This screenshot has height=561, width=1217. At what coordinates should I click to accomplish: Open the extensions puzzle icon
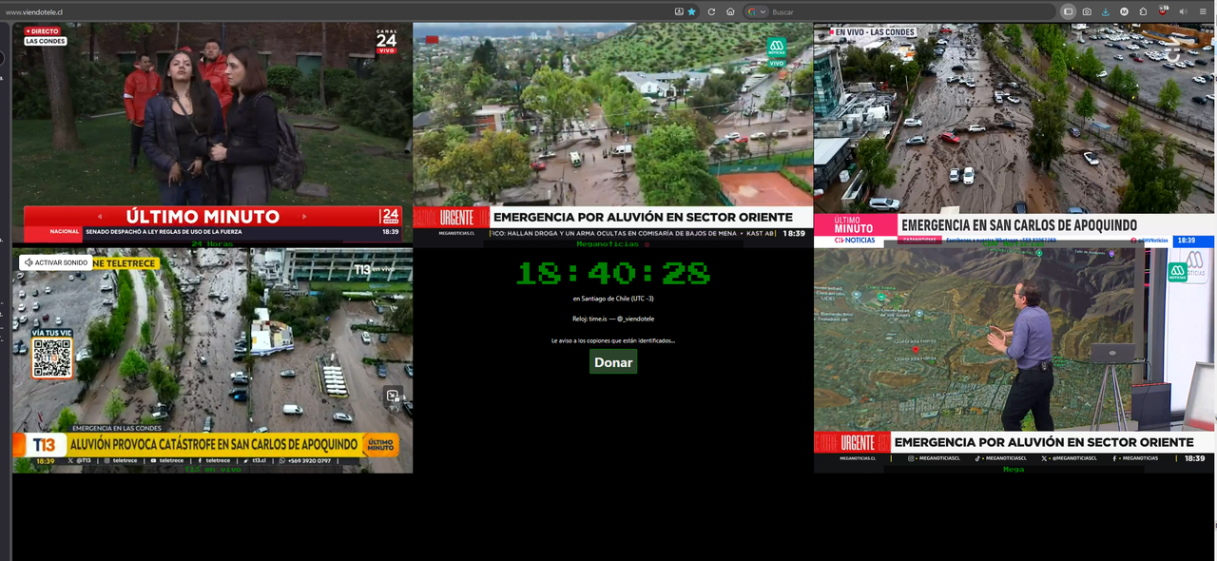pos(1143,11)
